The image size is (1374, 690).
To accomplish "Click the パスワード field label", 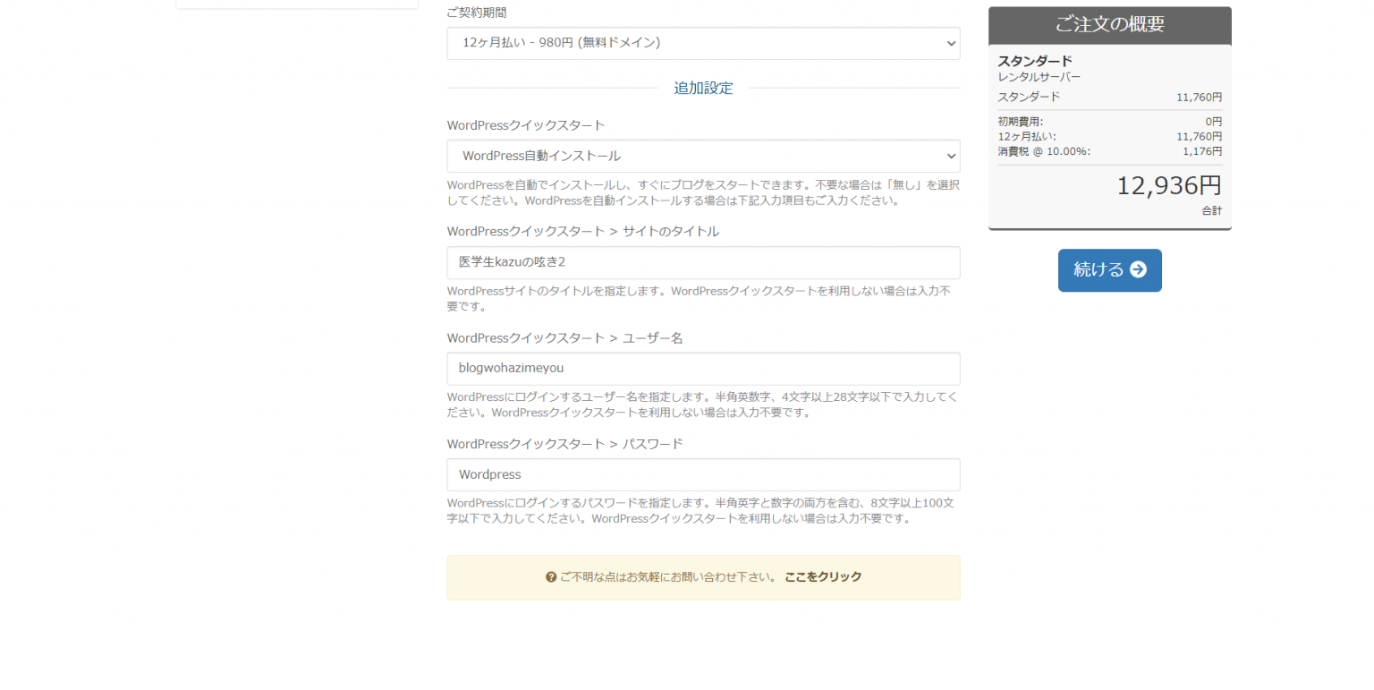I will click(x=564, y=444).
